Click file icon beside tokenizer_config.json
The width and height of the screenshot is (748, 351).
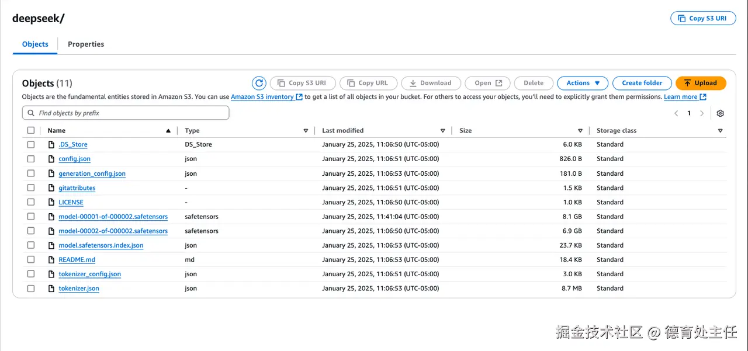pos(51,274)
